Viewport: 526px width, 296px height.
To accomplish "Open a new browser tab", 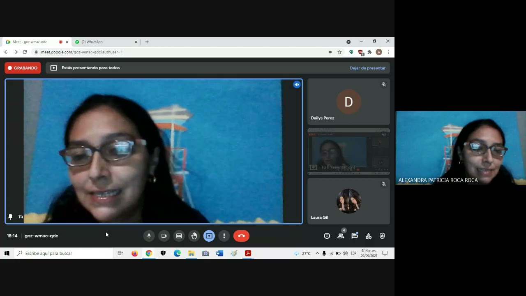I will [147, 42].
